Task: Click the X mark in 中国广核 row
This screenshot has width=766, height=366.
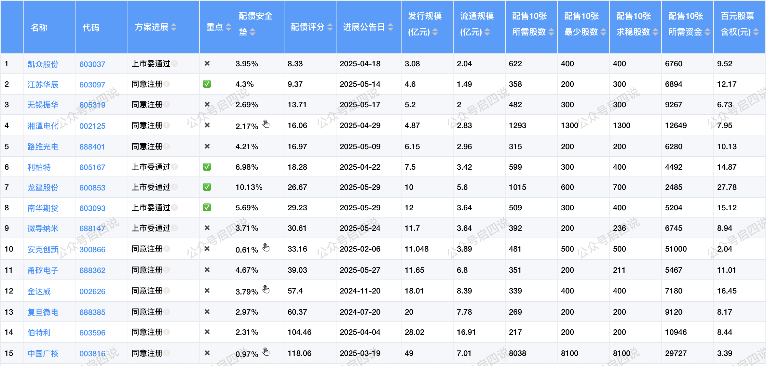Action: [207, 353]
